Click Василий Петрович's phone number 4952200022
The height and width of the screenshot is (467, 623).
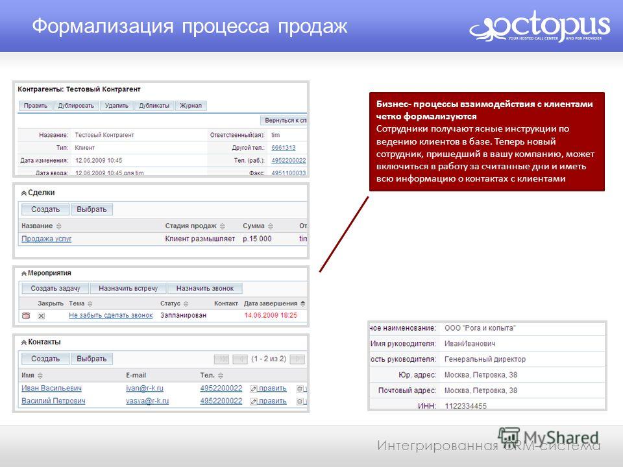click(221, 401)
